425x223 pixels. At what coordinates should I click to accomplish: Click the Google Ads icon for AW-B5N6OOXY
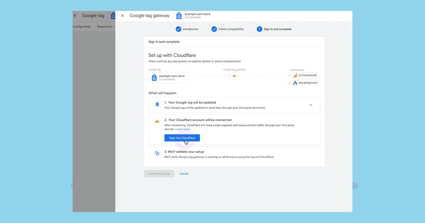click(295, 83)
